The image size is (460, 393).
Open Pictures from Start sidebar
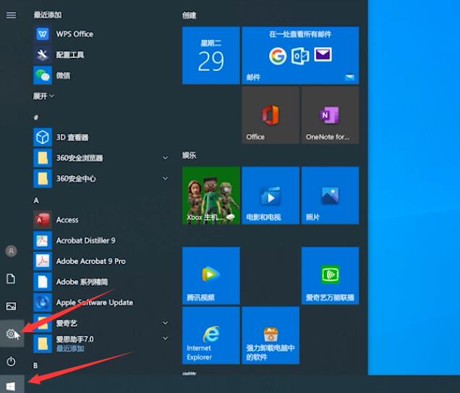pos(11,306)
